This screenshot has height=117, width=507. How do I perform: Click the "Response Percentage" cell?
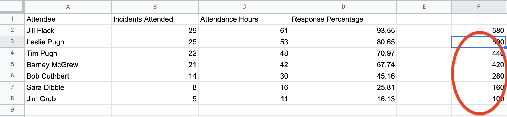click(x=343, y=19)
